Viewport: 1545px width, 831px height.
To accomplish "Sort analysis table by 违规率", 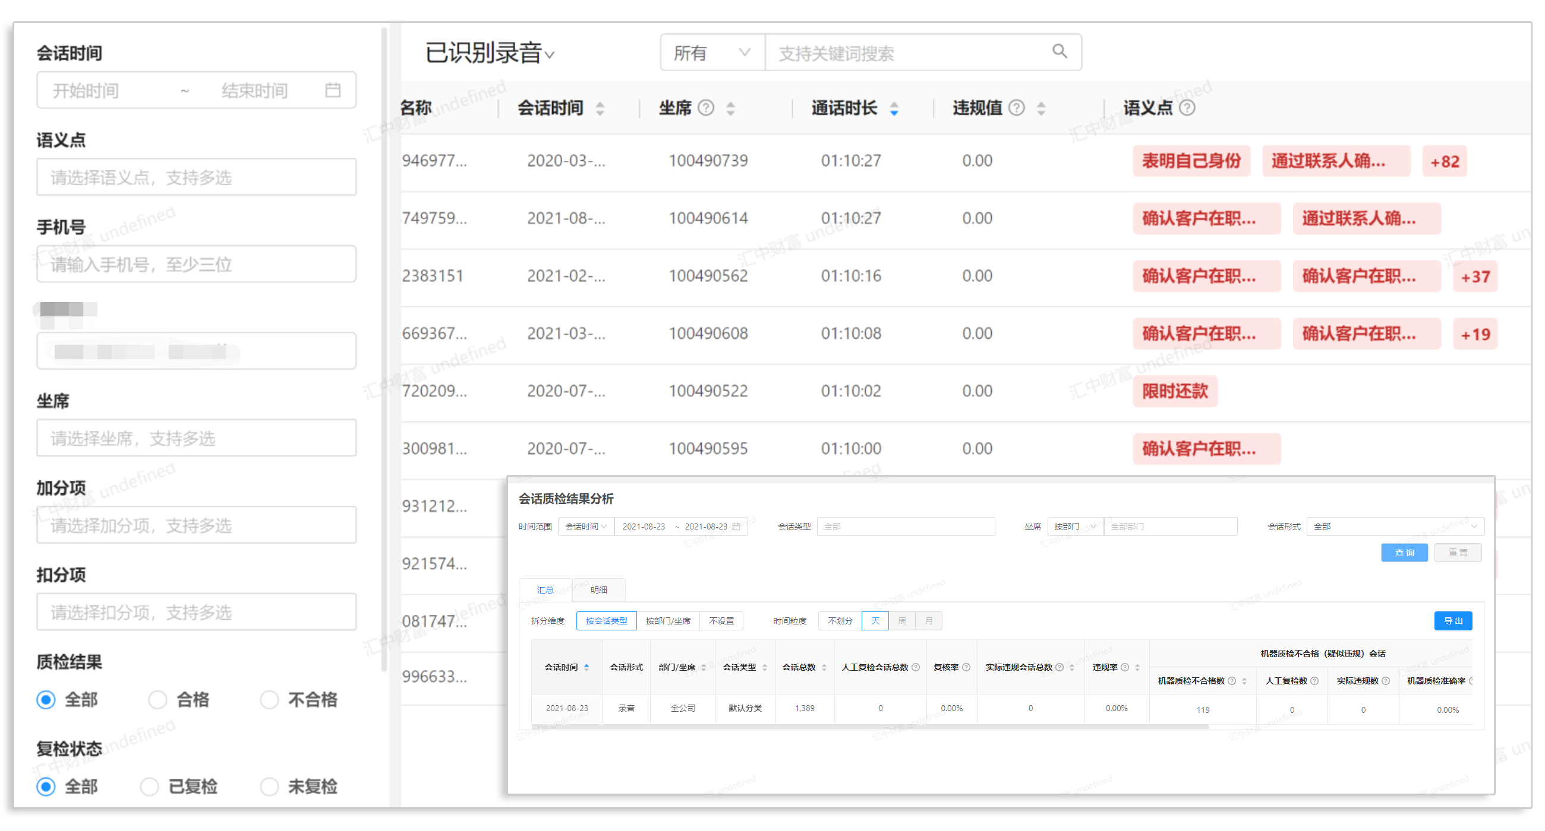I will click(1137, 667).
